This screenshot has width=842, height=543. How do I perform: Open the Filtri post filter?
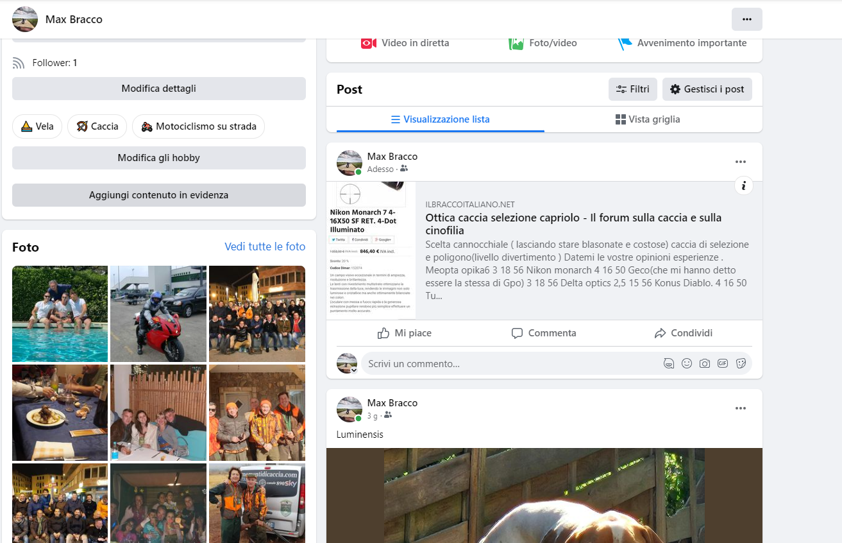632,89
